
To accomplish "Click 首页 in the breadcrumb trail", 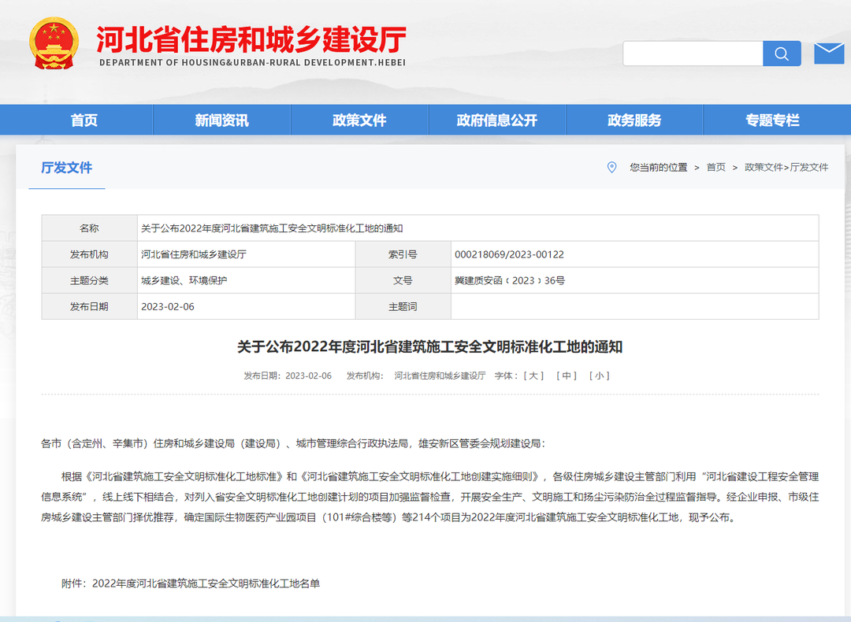I will pyautogui.click(x=715, y=168).
